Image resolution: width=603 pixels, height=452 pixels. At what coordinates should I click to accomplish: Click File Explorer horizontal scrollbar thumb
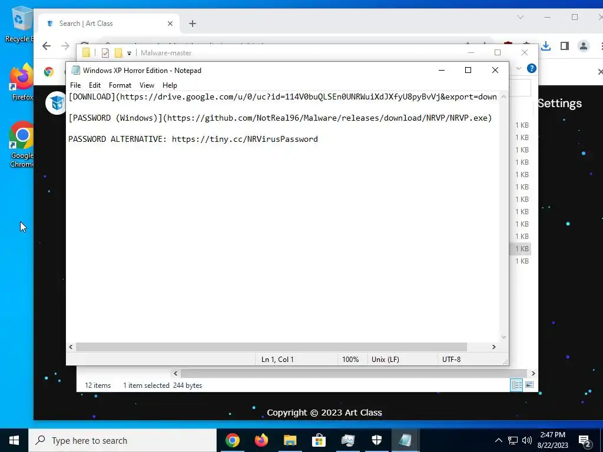point(353,373)
